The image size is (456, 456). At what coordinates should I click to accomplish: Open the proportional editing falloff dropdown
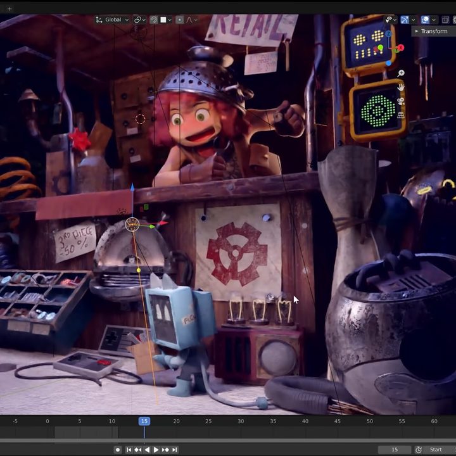[x=192, y=20]
